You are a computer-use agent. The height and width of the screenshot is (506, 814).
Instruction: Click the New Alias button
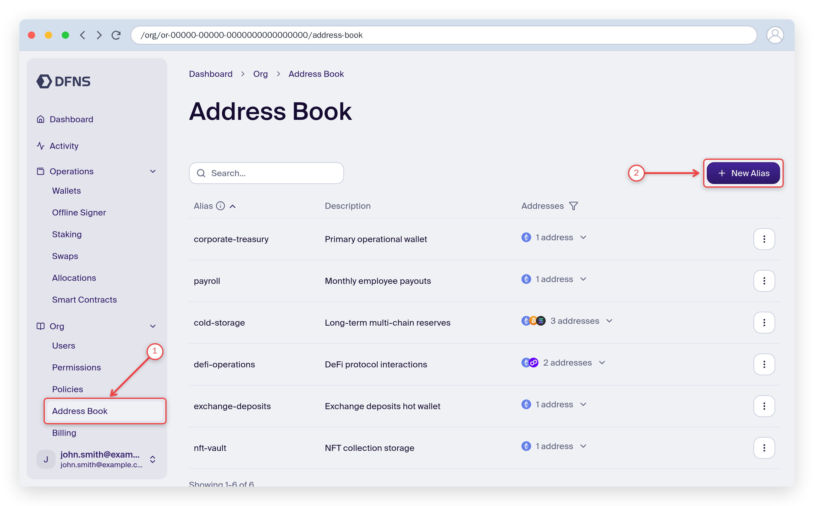[743, 173]
